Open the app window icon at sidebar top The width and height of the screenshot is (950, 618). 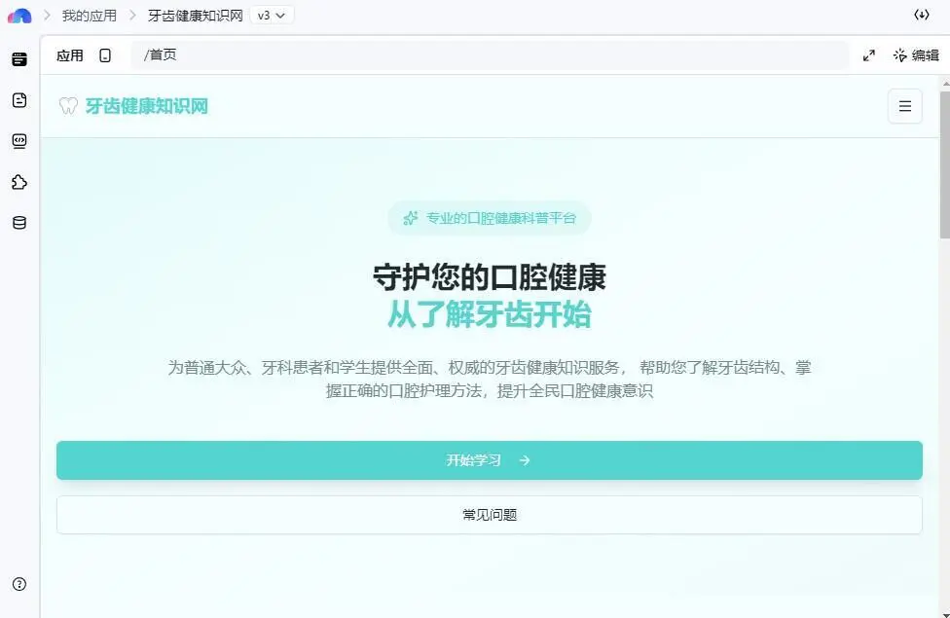(18, 58)
